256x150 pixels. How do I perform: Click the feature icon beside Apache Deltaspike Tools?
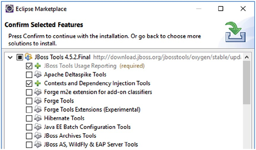coord(38,75)
